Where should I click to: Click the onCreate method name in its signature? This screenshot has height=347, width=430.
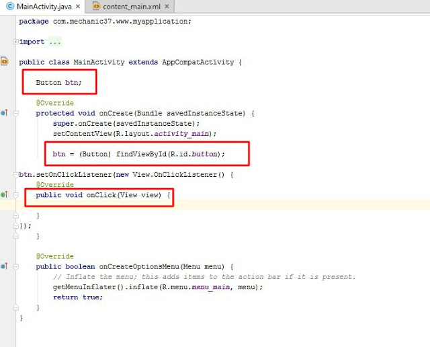(x=116, y=113)
